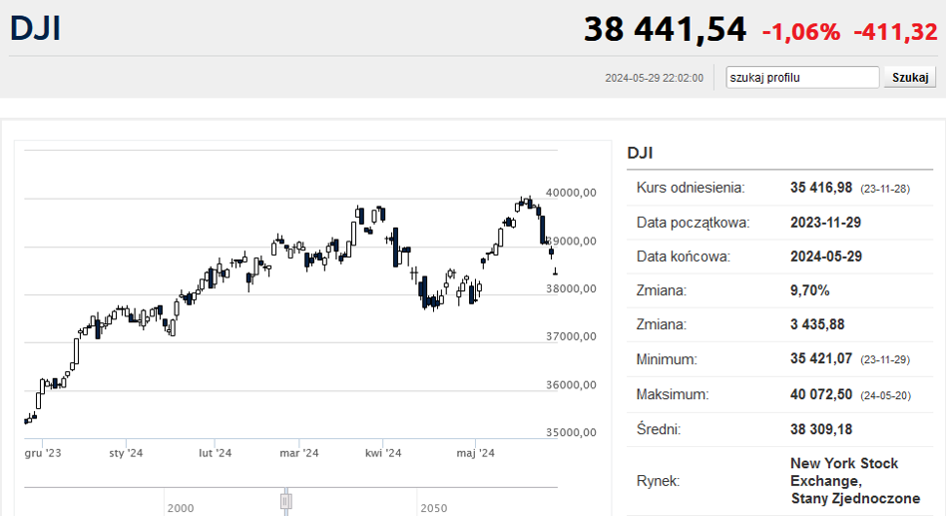946x516 pixels.
Task: Click the range slider handle below the chart
Action: pos(286,501)
